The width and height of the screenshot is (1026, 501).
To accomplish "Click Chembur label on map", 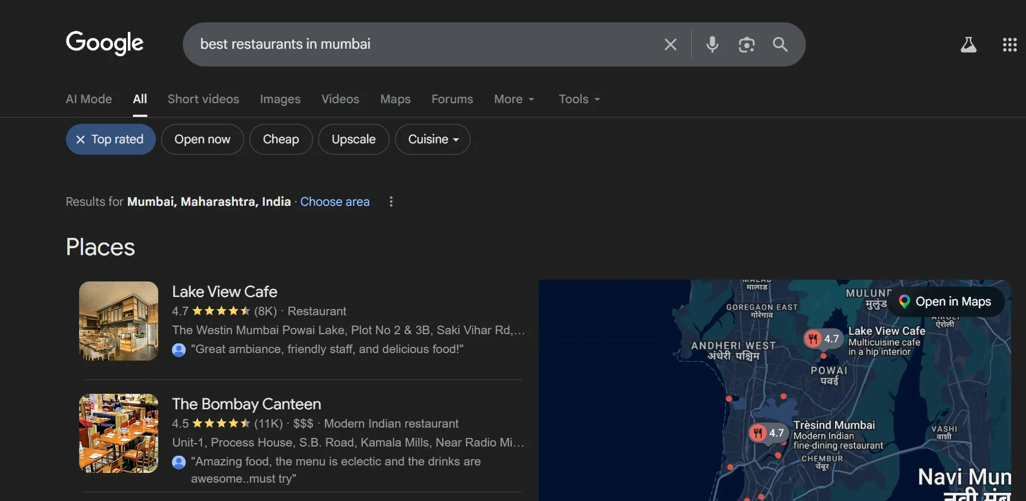I will (822, 463).
